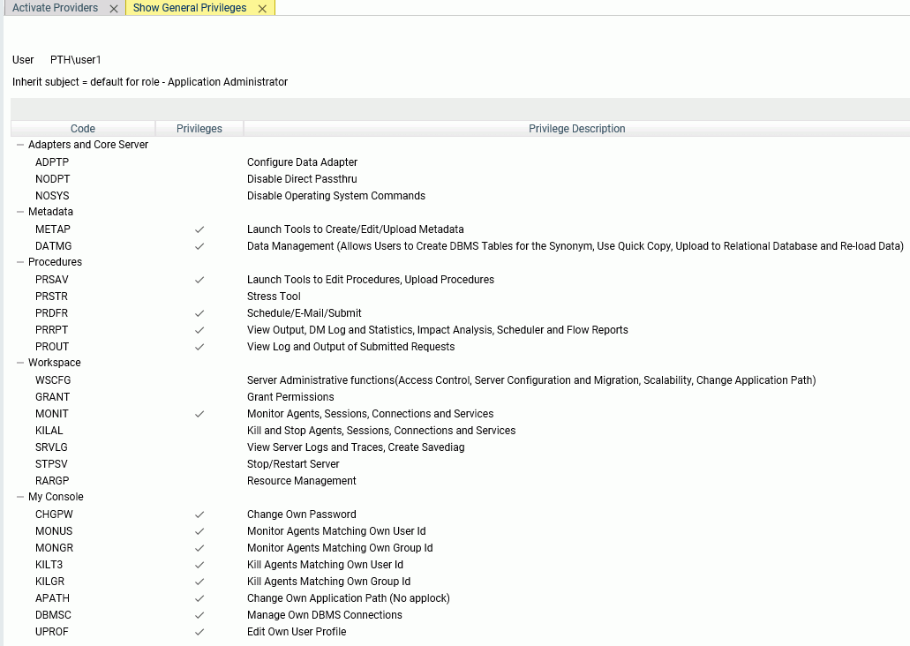Click the KILGR privilege checkmark

[199, 582]
